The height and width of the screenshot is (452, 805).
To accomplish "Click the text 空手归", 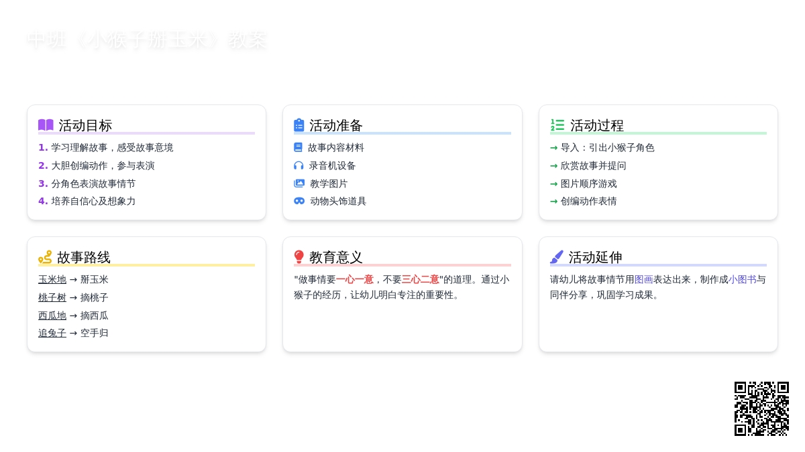I will point(95,333).
